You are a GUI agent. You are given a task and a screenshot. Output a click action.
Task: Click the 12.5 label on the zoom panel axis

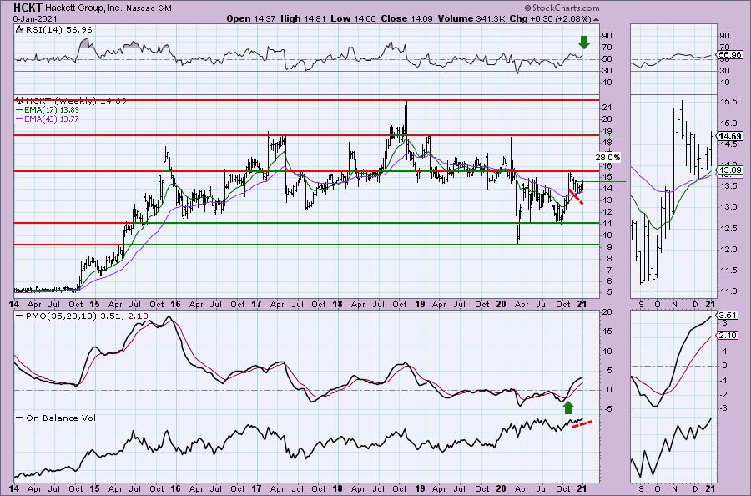coord(728,228)
